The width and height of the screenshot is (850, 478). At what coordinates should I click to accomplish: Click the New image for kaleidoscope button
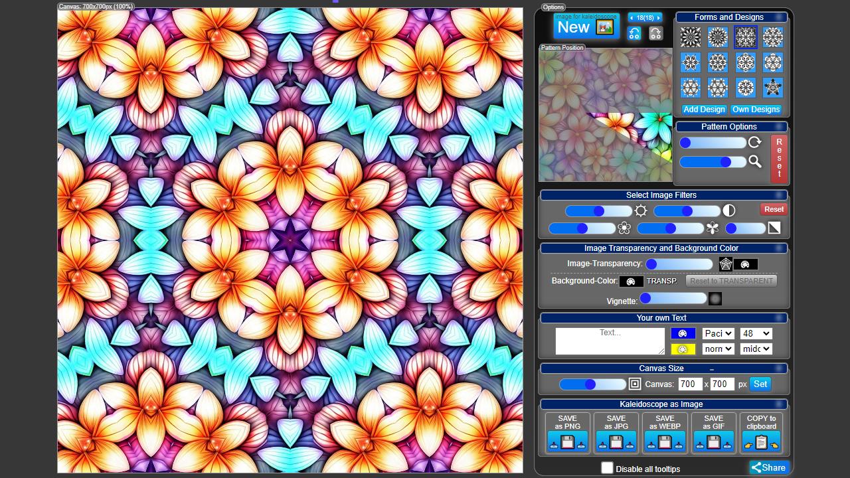[586, 26]
